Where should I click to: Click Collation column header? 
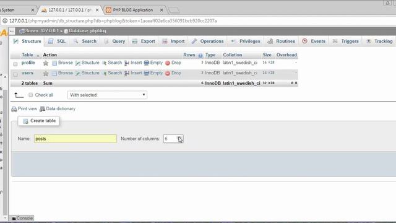click(x=233, y=55)
